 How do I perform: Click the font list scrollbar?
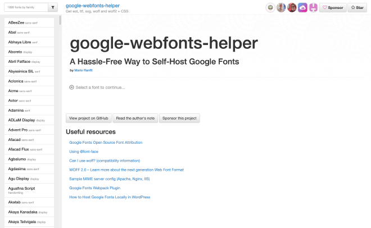tap(60, 112)
